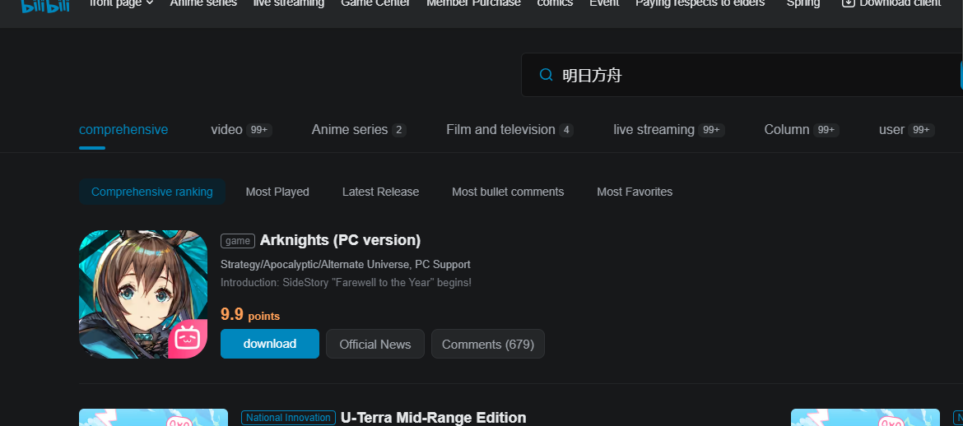
Task: Open Event page in navigation
Action: pyautogui.click(x=604, y=3)
